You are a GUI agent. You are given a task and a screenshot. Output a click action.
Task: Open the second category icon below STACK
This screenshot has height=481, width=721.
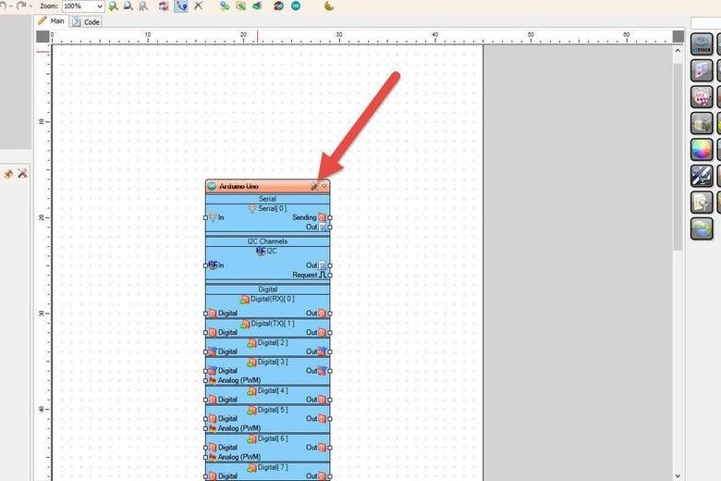(x=702, y=70)
